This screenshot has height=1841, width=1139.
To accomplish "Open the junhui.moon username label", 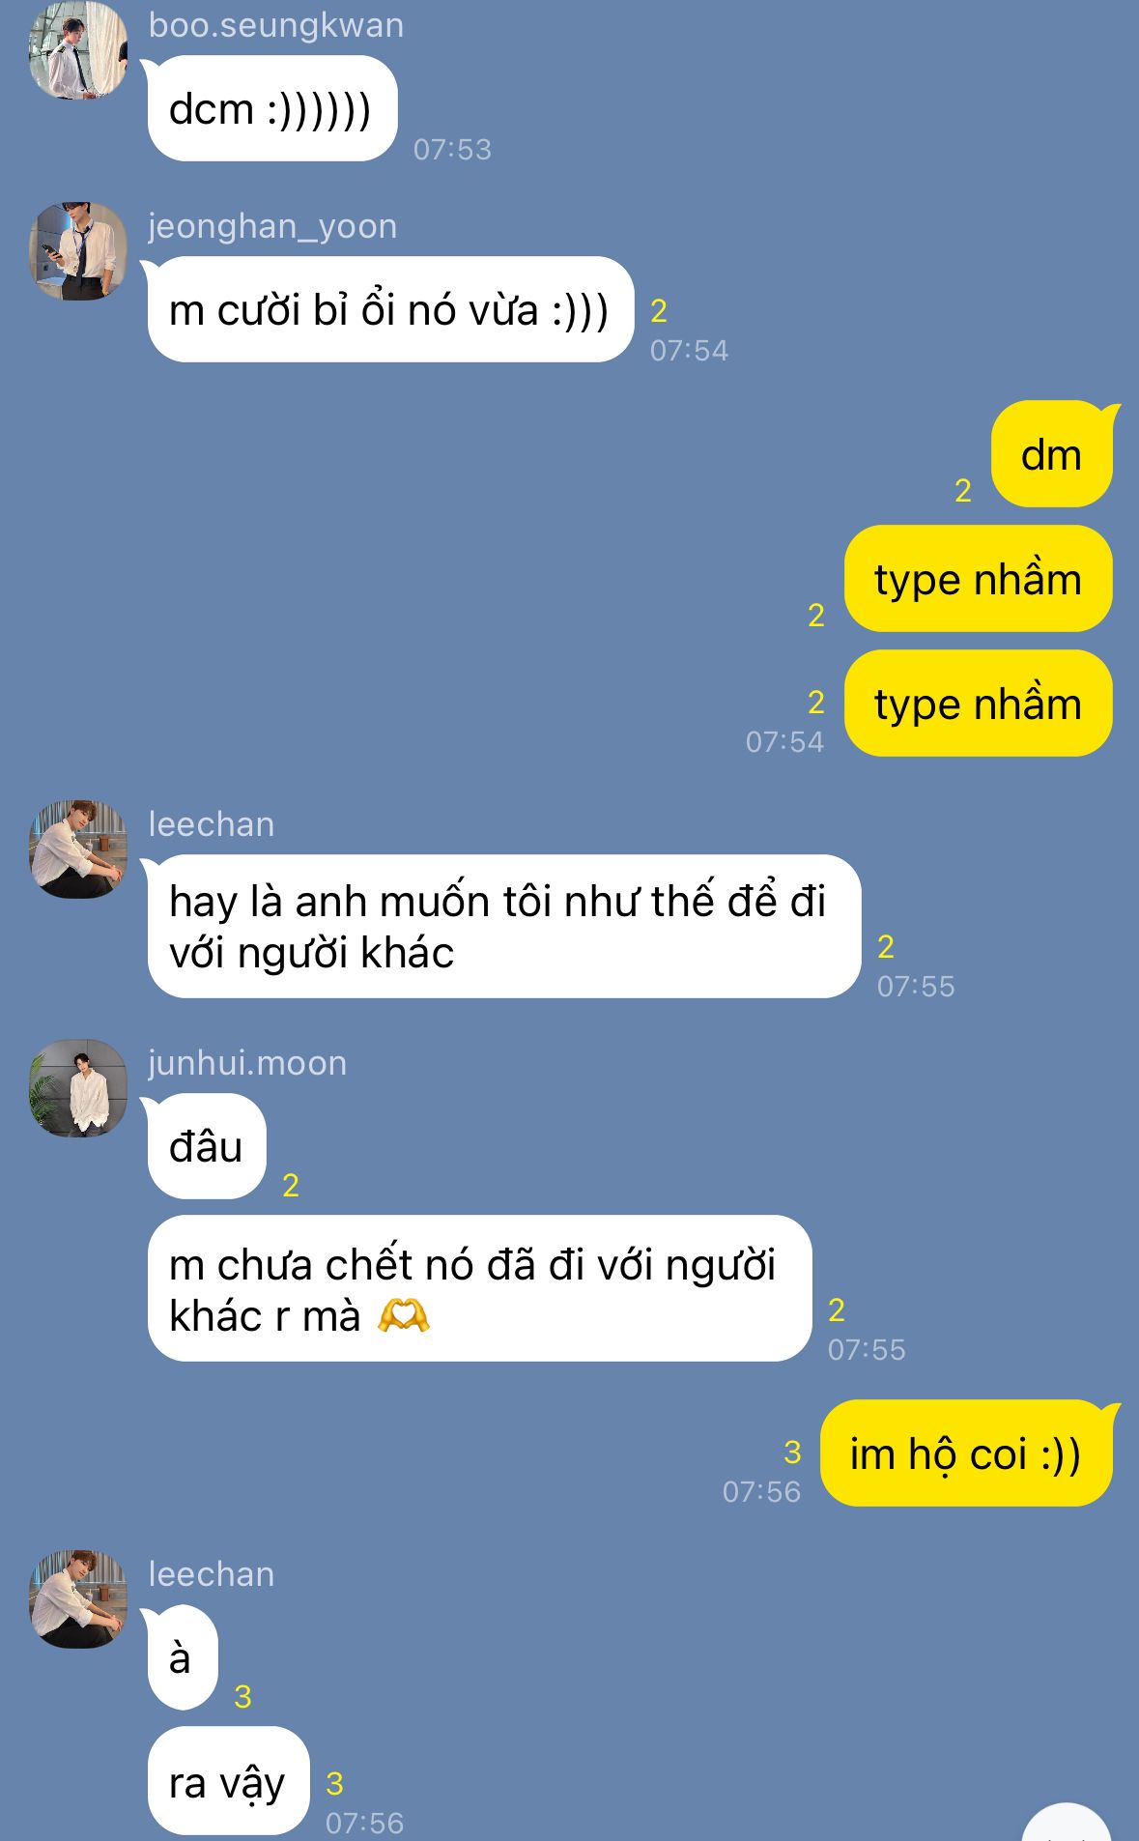I will click(247, 1063).
